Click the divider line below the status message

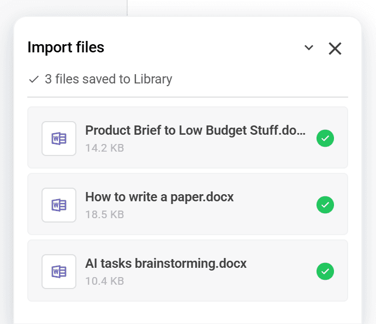pos(188,97)
